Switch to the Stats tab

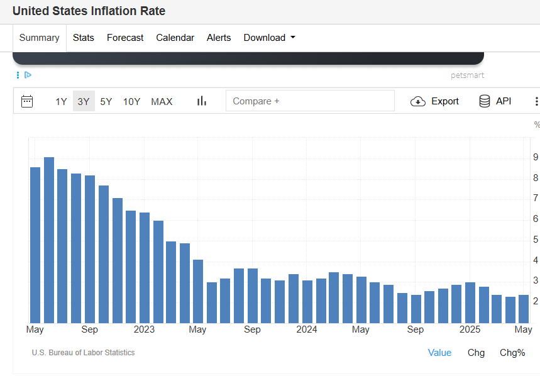click(84, 38)
